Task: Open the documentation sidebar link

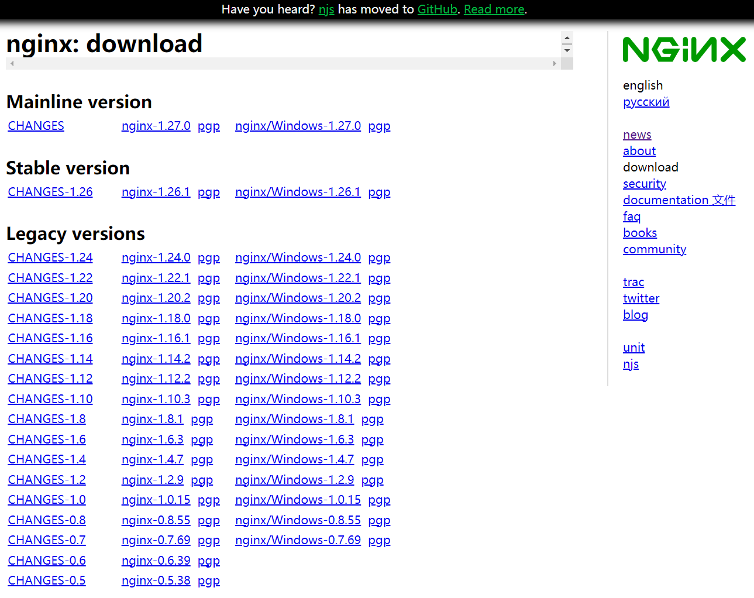Action: pyautogui.click(x=666, y=200)
